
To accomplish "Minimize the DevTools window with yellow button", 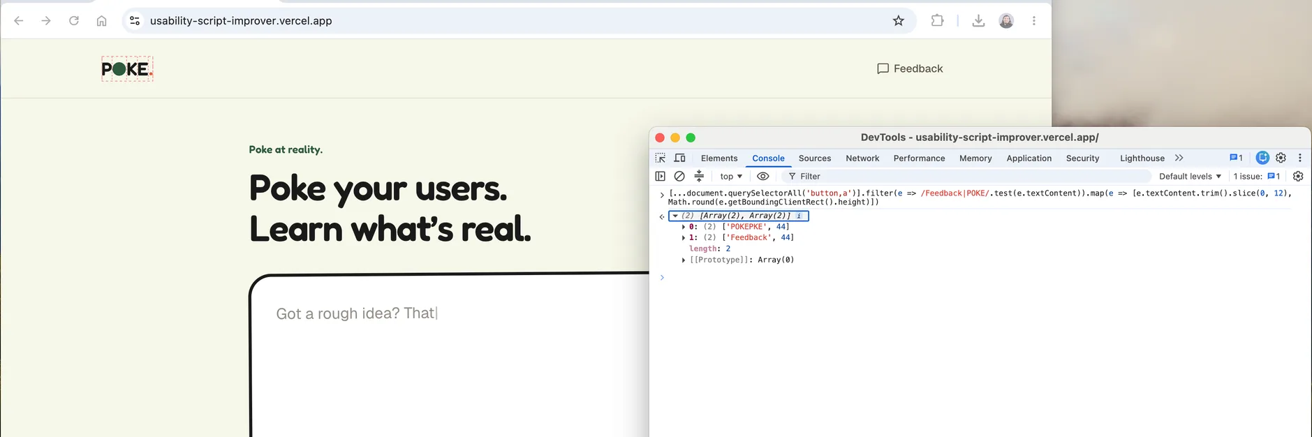I will (675, 138).
